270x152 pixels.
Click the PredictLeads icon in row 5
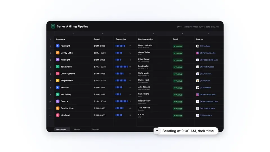click(197, 67)
